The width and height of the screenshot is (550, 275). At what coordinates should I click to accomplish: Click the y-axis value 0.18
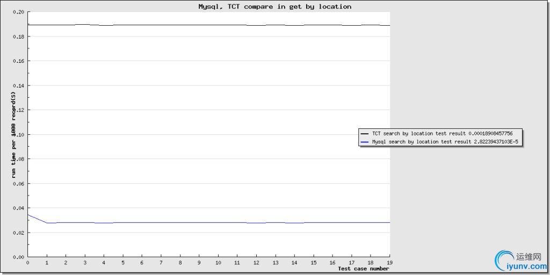pyautogui.click(x=18, y=37)
